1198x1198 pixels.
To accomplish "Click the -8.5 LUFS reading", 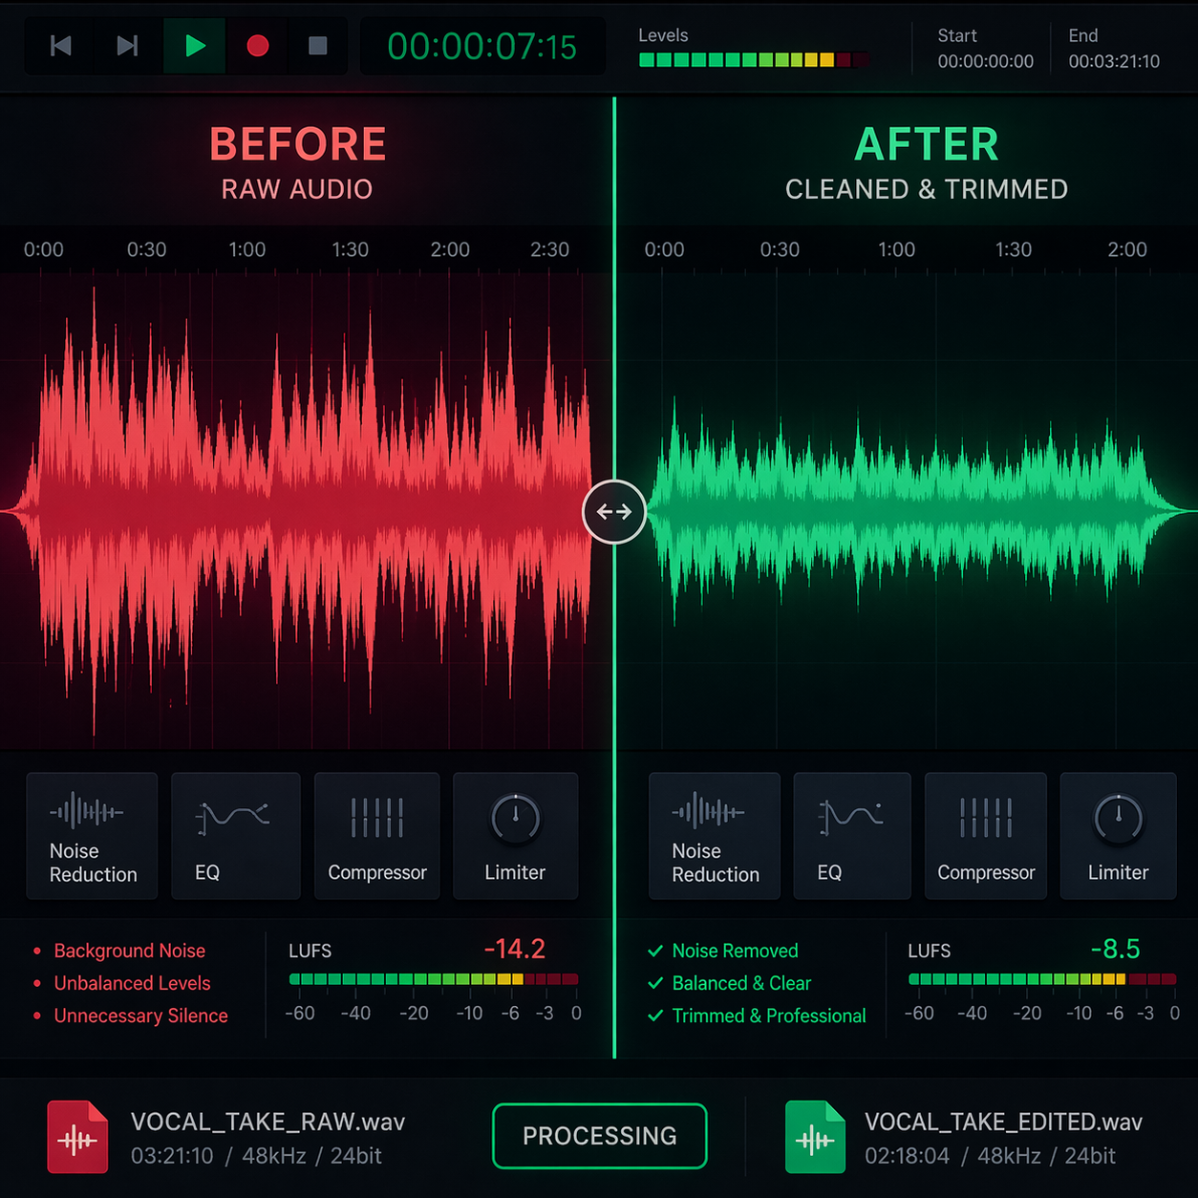I will pos(1115,949).
